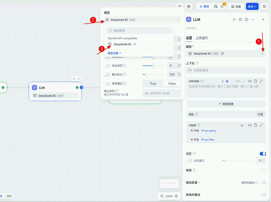Expand the USER prompt editor to fullscreen
The image size is (271, 202).
[261, 125]
